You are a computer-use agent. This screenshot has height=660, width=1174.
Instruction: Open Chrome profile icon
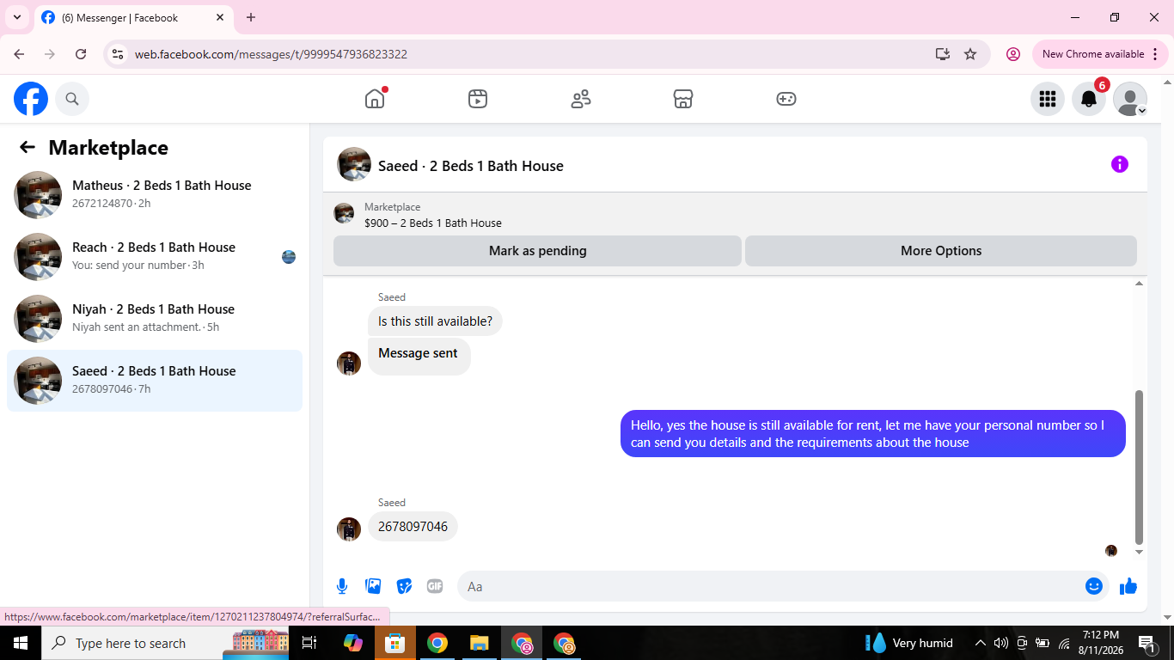1013,54
